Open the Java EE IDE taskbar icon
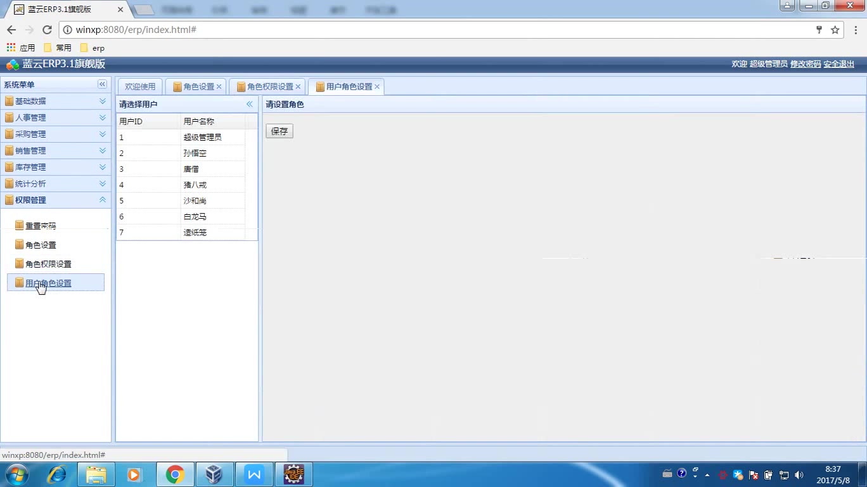The width and height of the screenshot is (867, 487). pos(293,474)
